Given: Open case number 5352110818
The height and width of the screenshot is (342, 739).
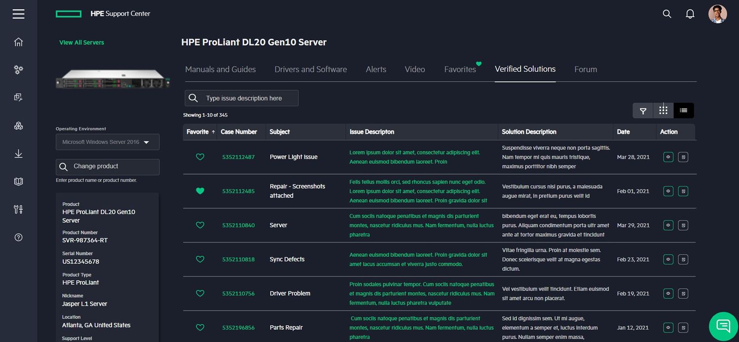Looking at the screenshot, I should [x=238, y=259].
